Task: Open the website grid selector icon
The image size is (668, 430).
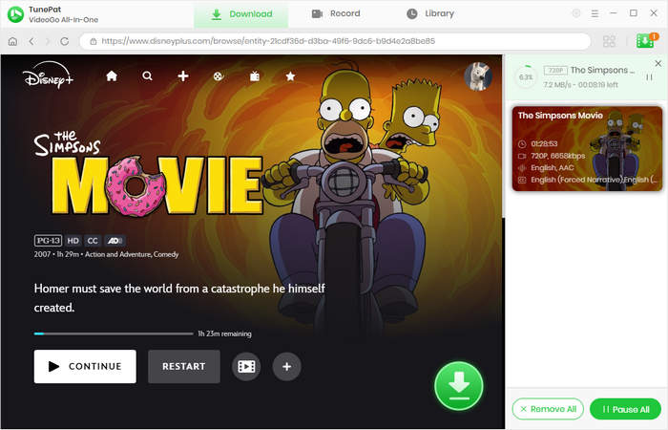Action: coord(609,41)
